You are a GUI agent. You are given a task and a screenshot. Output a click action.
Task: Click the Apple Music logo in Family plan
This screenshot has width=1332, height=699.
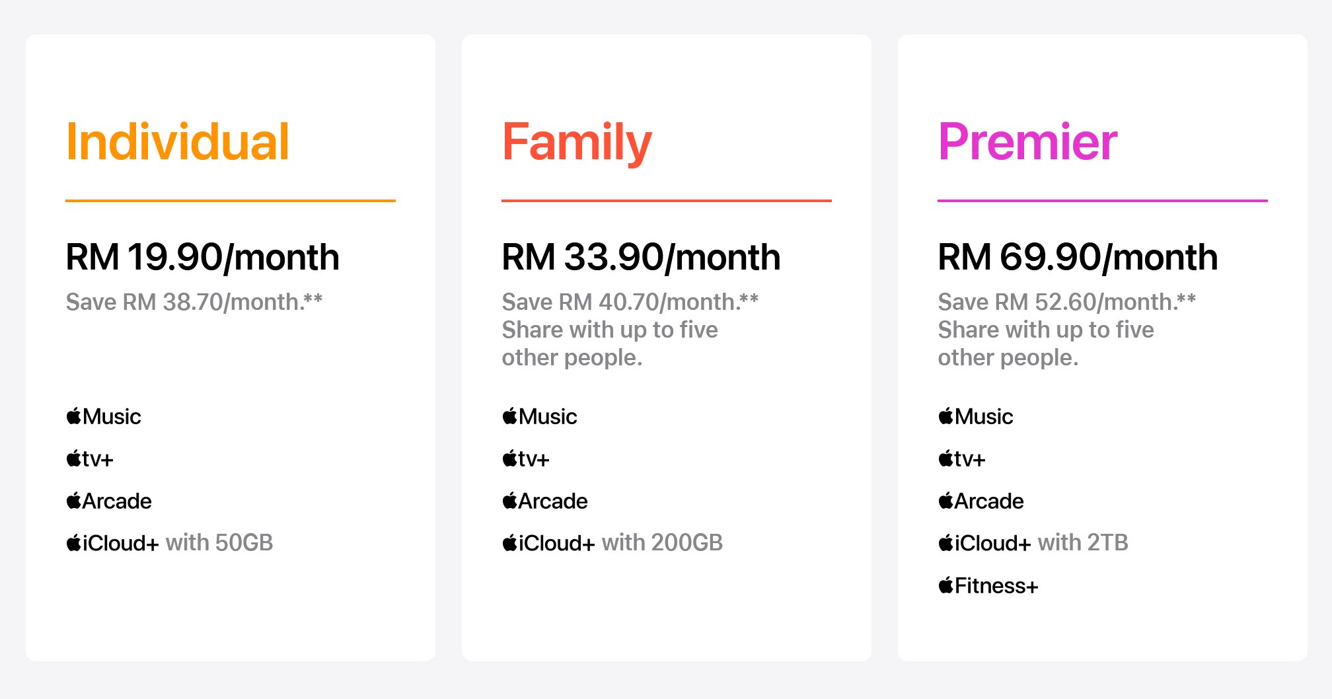(x=540, y=416)
